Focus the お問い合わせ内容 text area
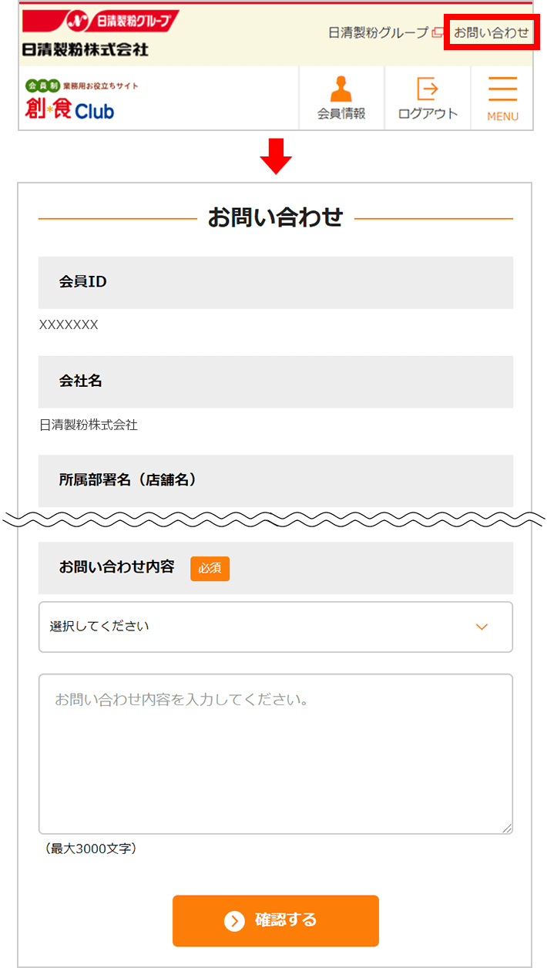Viewport: 547px width, 968px height. click(x=276, y=754)
